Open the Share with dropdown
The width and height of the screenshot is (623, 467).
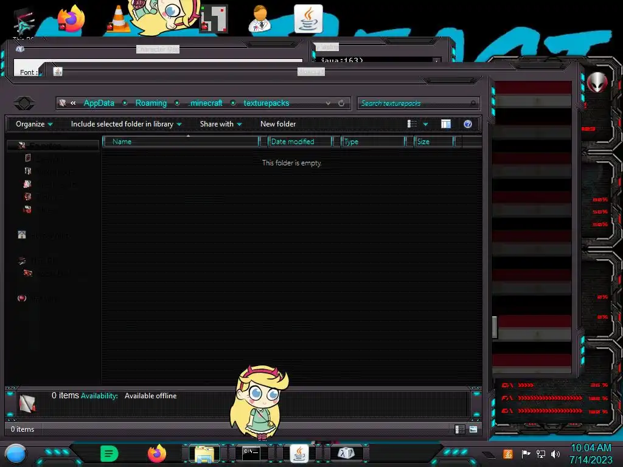(x=221, y=124)
